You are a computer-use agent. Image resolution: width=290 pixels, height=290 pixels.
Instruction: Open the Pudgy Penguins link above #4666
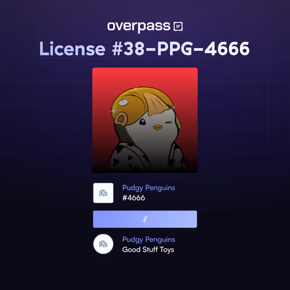tap(148, 188)
